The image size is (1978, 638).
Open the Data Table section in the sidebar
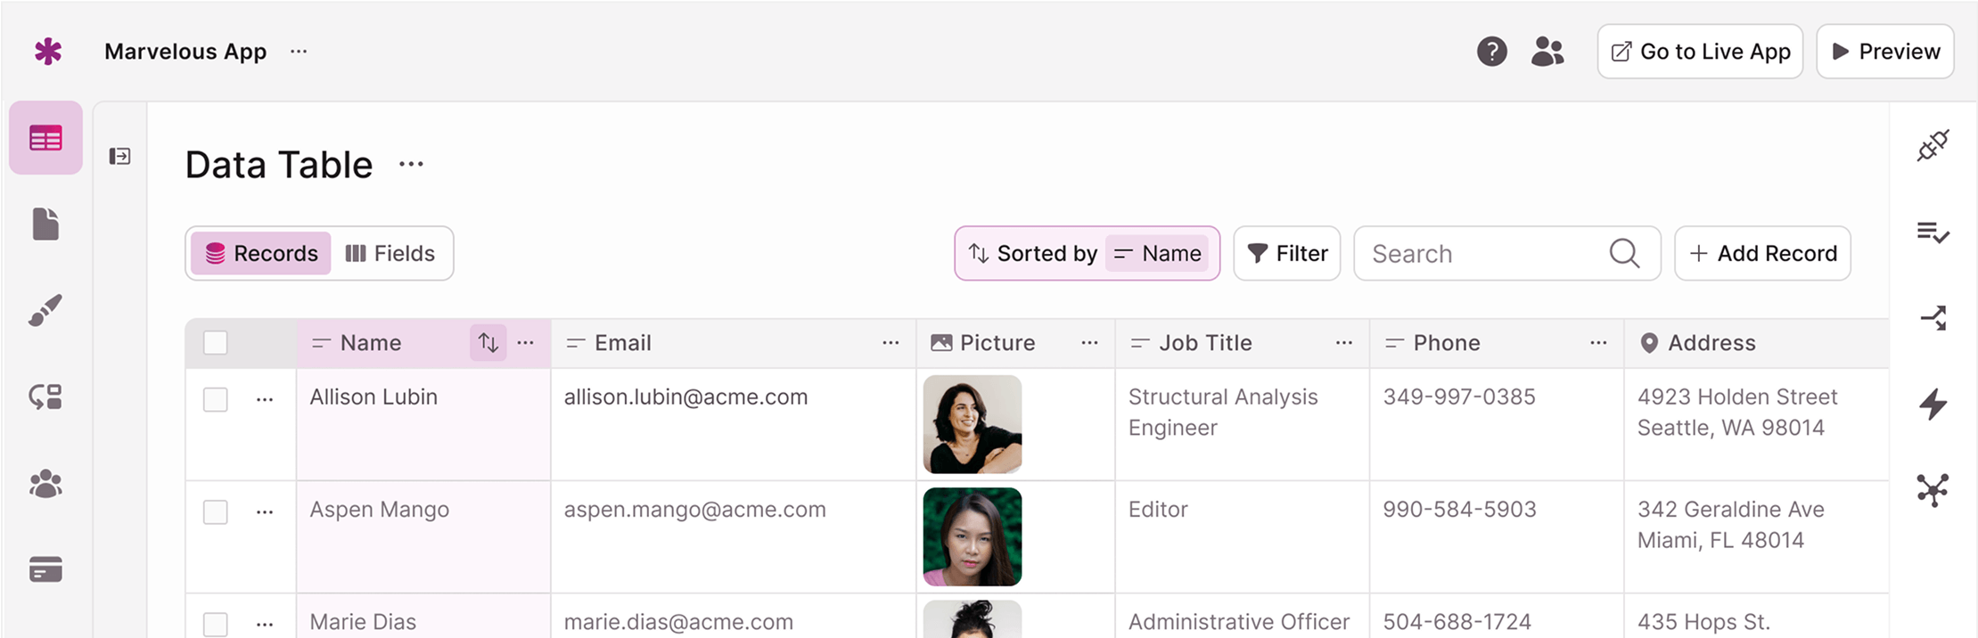45,137
